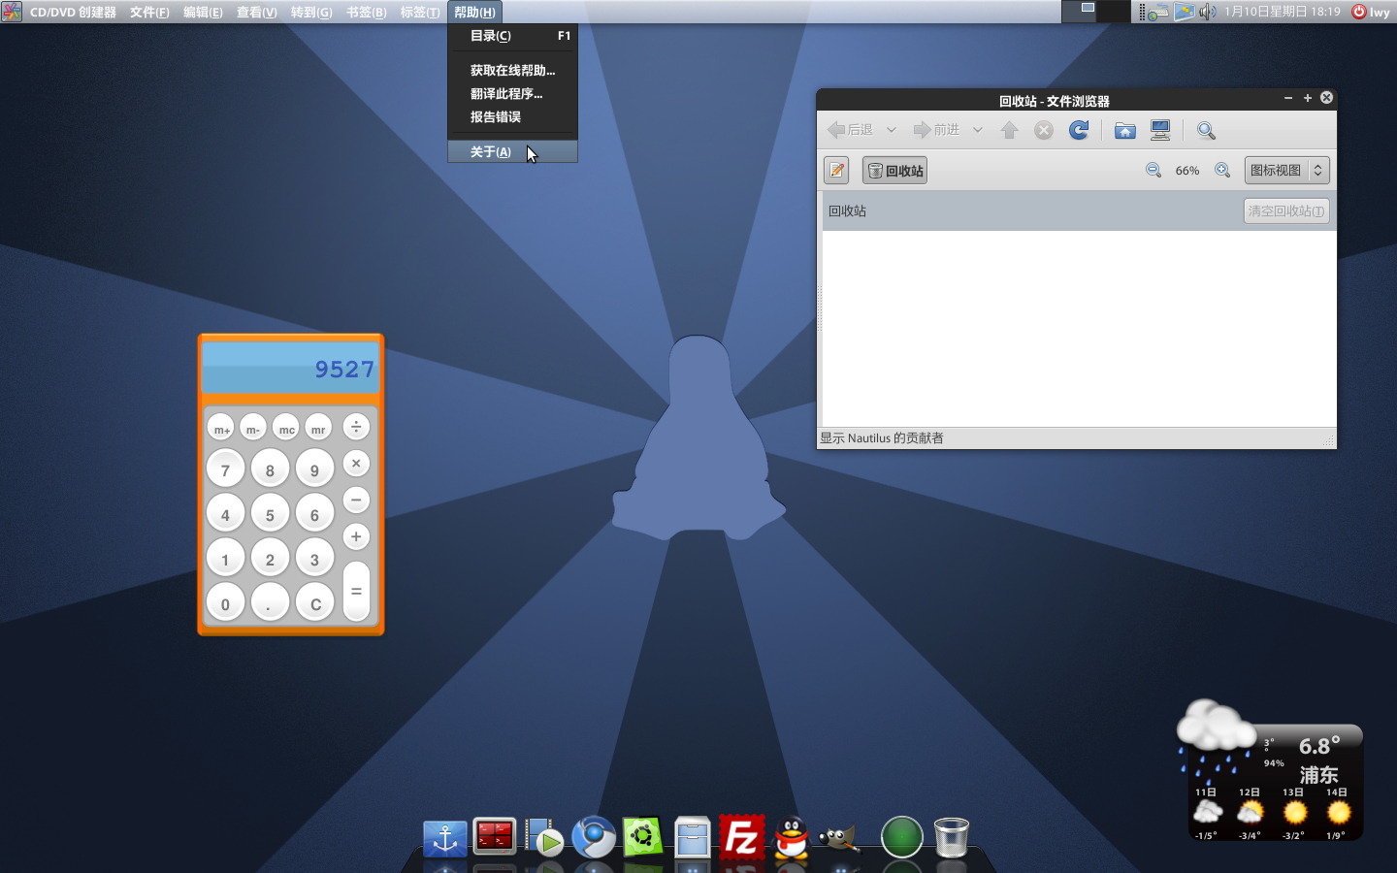The width and height of the screenshot is (1397, 873).
Task: Open the trash can in dock
Action: 951,837
